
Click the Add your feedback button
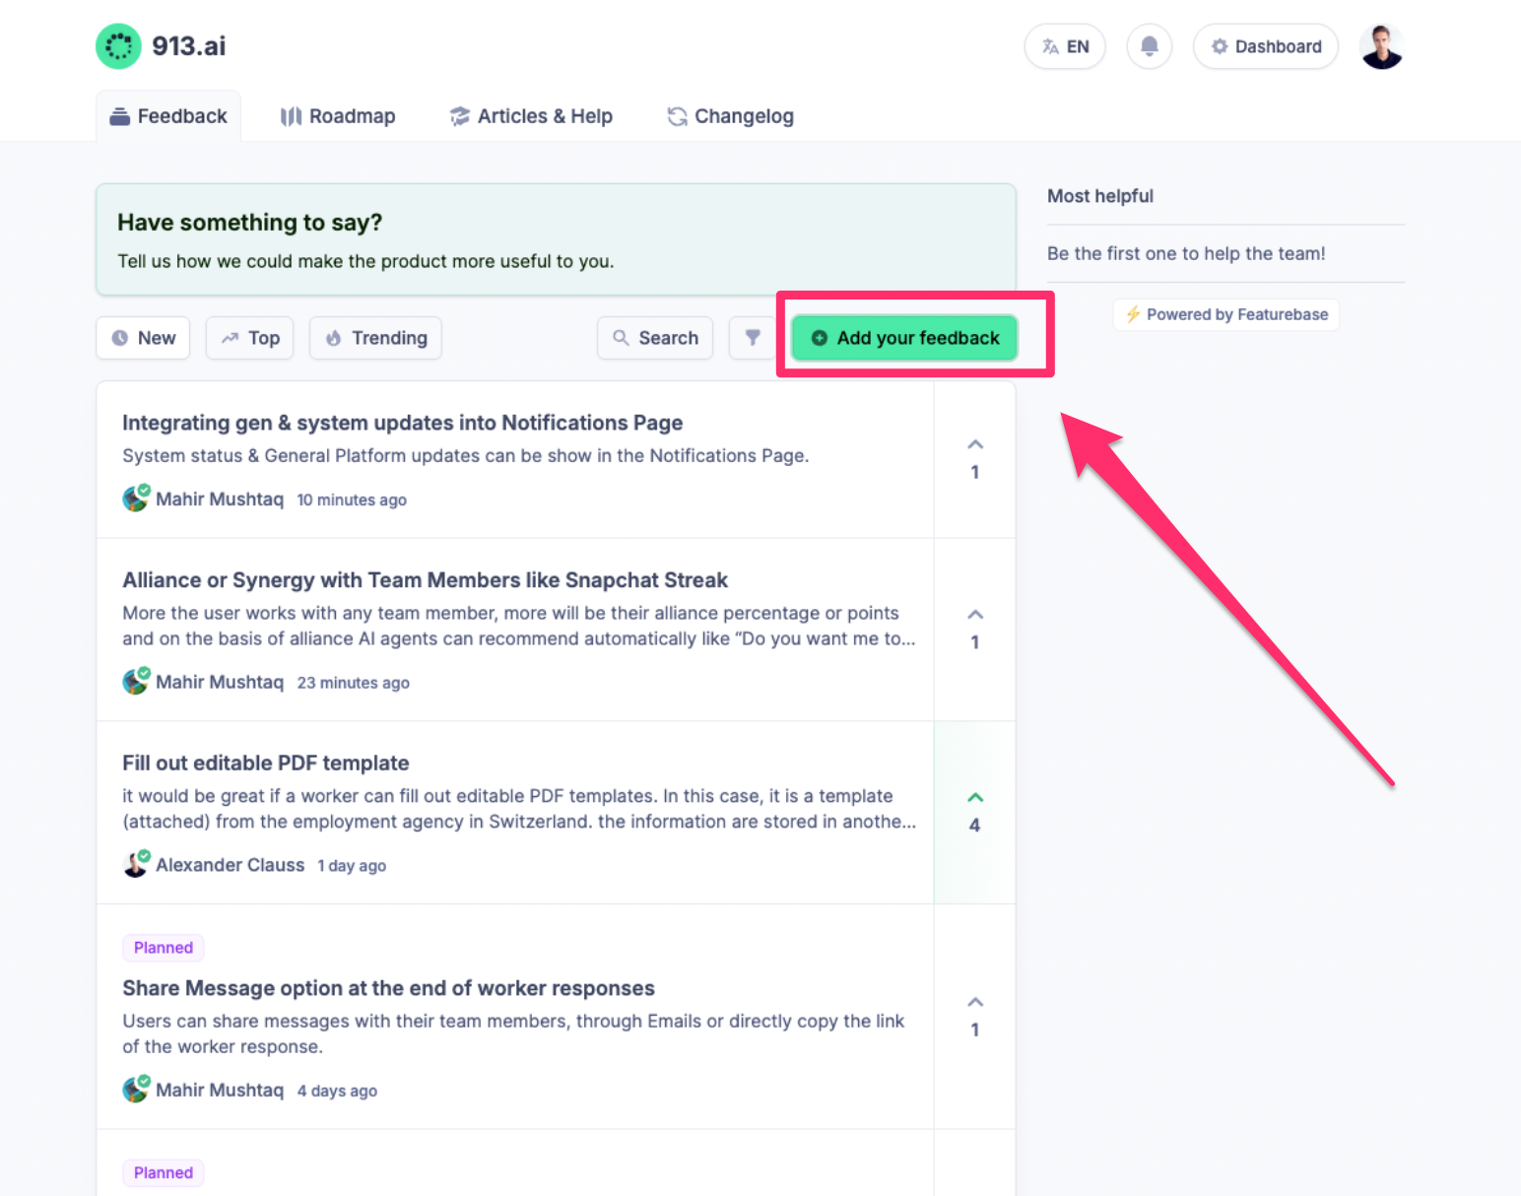tap(904, 338)
